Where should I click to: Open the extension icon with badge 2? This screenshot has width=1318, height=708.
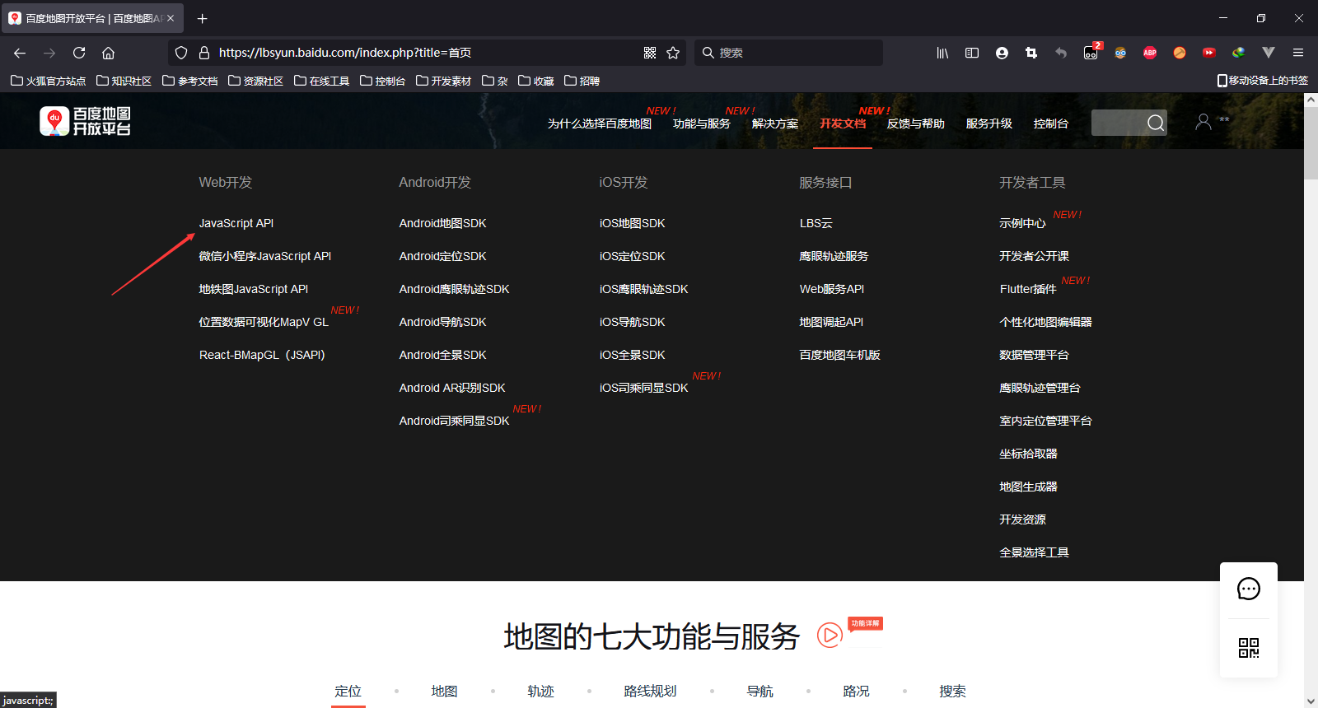coord(1091,52)
